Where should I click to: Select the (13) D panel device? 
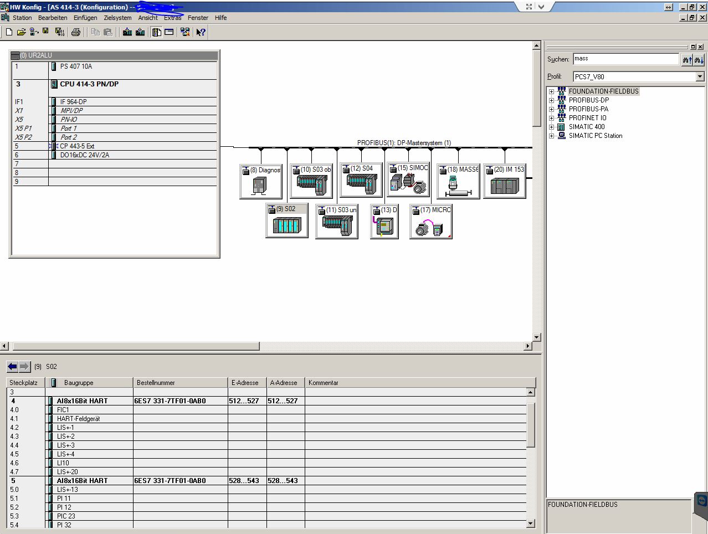point(384,222)
